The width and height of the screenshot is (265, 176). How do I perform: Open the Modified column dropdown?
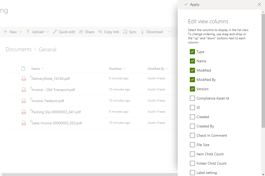pyautogui.click(x=124, y=68)
